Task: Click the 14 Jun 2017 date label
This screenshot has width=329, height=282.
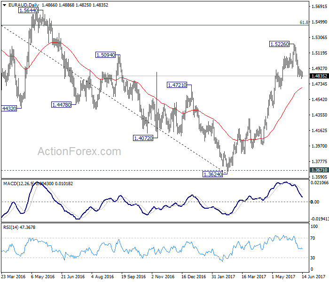Action: (313, 277)
